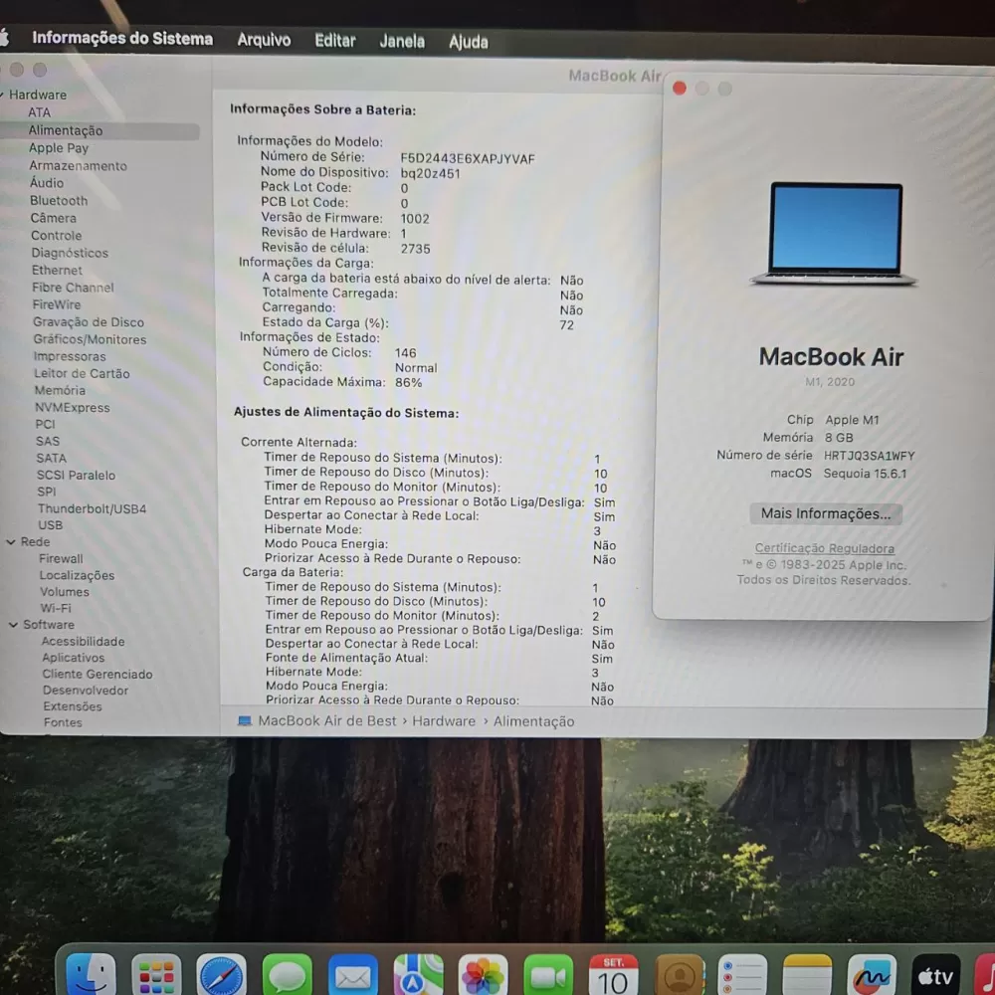Select Apple Pay in the sidebar

coord(59,148)
